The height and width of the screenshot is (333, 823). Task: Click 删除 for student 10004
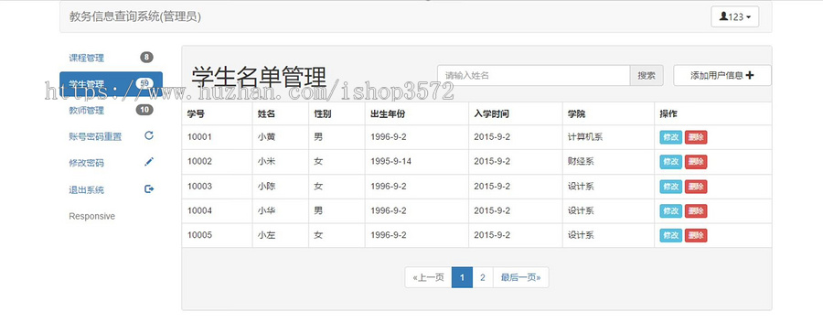(x=696, y=210)
